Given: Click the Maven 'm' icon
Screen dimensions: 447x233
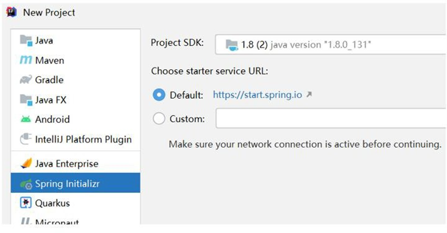Looking at the screenshot, I should tap(26, 60).
